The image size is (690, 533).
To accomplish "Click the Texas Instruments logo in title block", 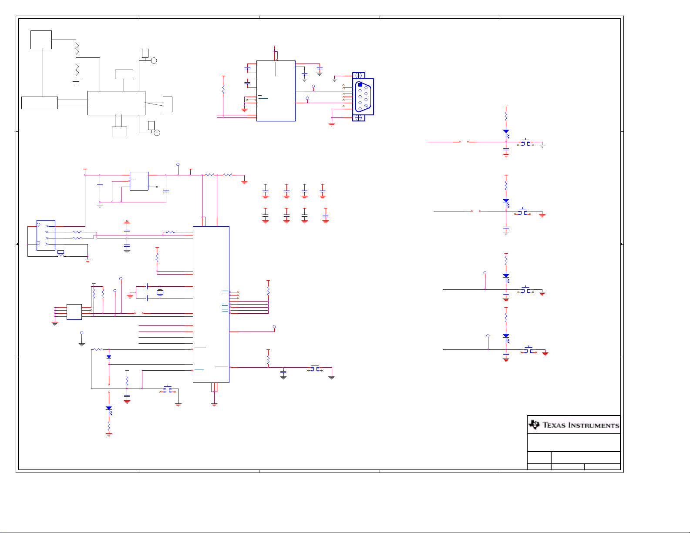I will point(574,425).
